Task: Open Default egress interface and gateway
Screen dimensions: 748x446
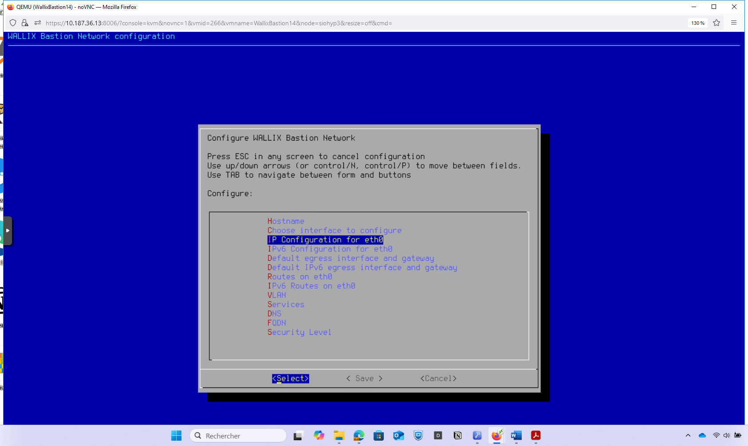Action: tap(350, 258)
